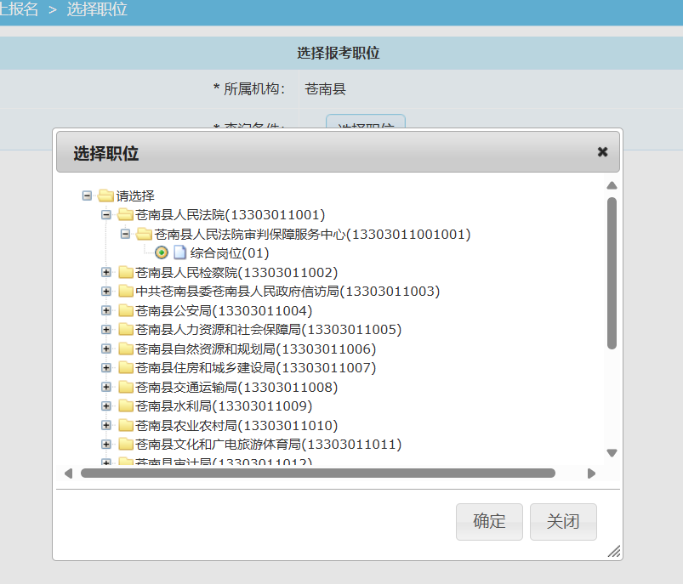Select the 综合岗位(01) radio button
Screen dimensions: 683x584
162,253
